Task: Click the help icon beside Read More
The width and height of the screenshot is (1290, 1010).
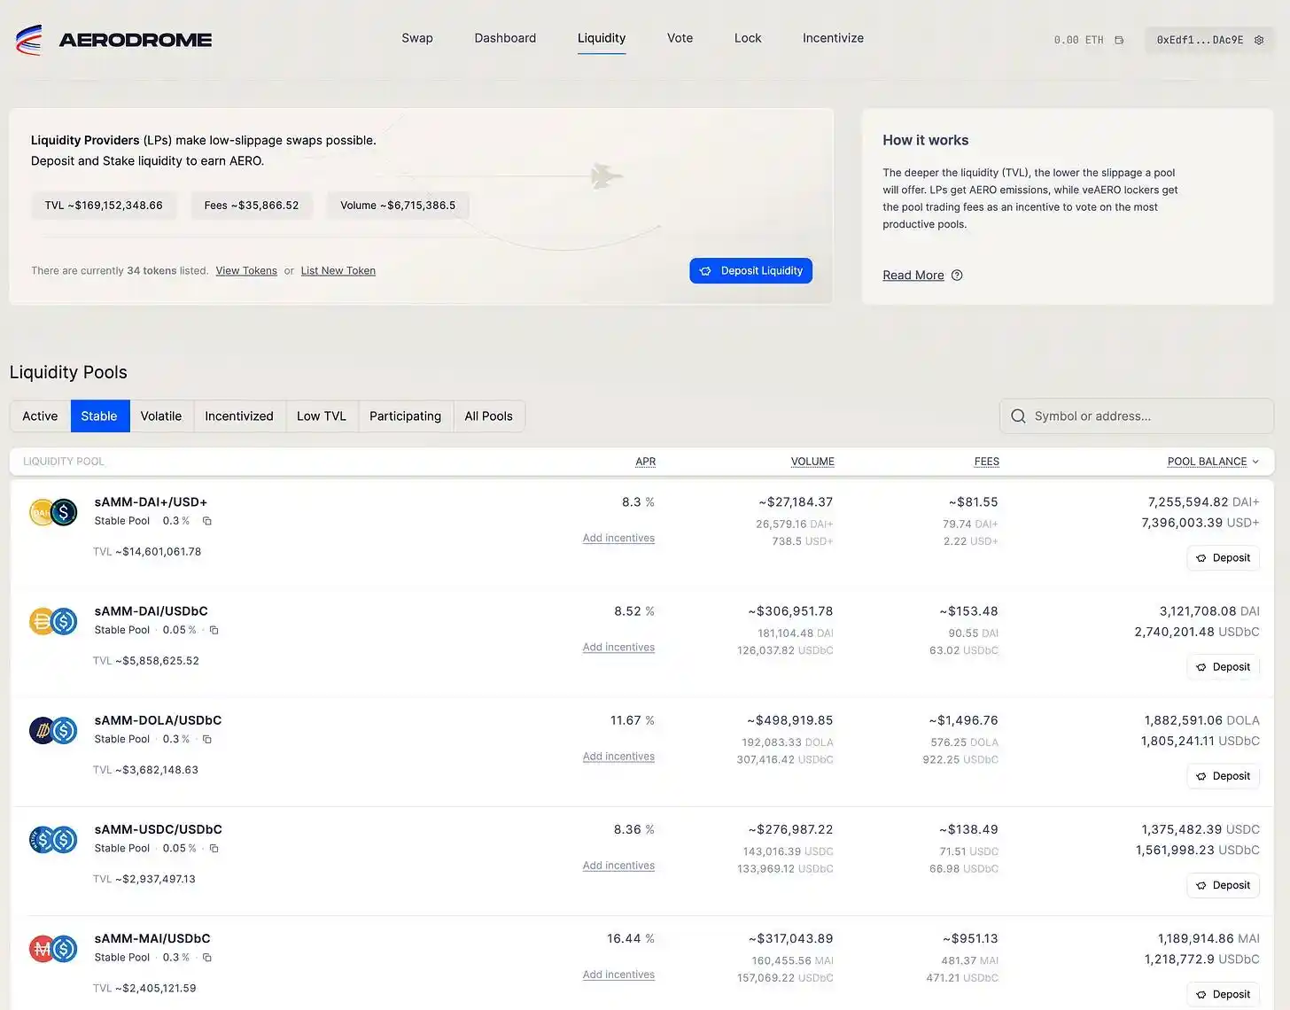Action: pyautogui.click(x=957, y=276)
